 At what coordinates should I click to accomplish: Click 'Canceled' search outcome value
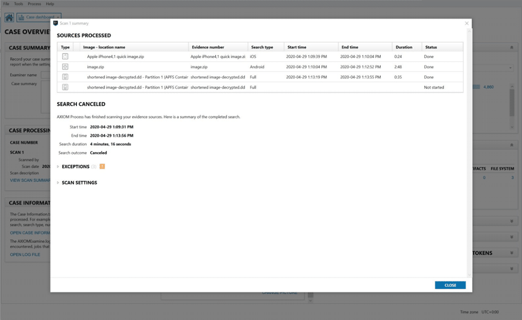pyautogui.click(x=98, y=153)
